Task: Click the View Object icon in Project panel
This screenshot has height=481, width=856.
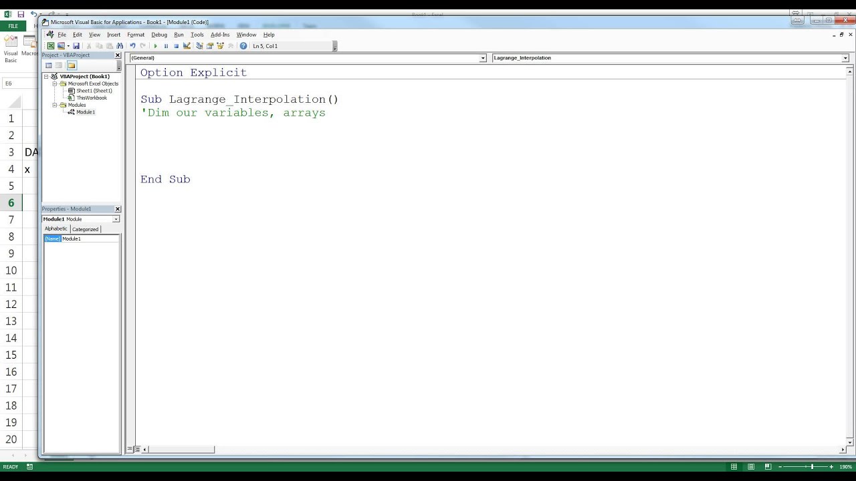Action: 59,65
